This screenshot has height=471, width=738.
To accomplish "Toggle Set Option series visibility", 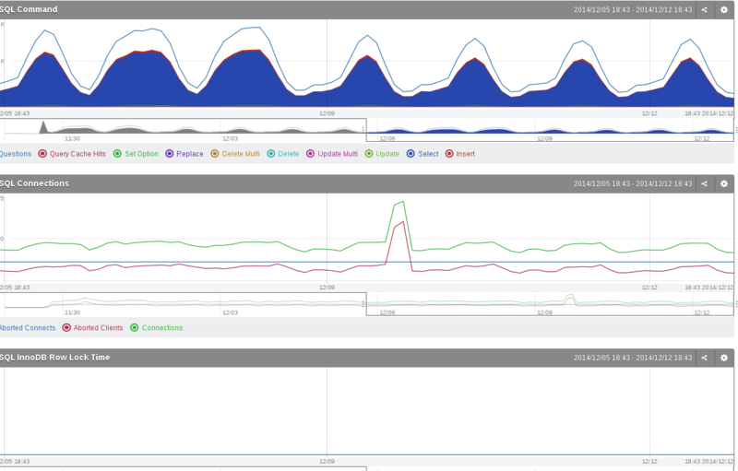I will [136, 154].
